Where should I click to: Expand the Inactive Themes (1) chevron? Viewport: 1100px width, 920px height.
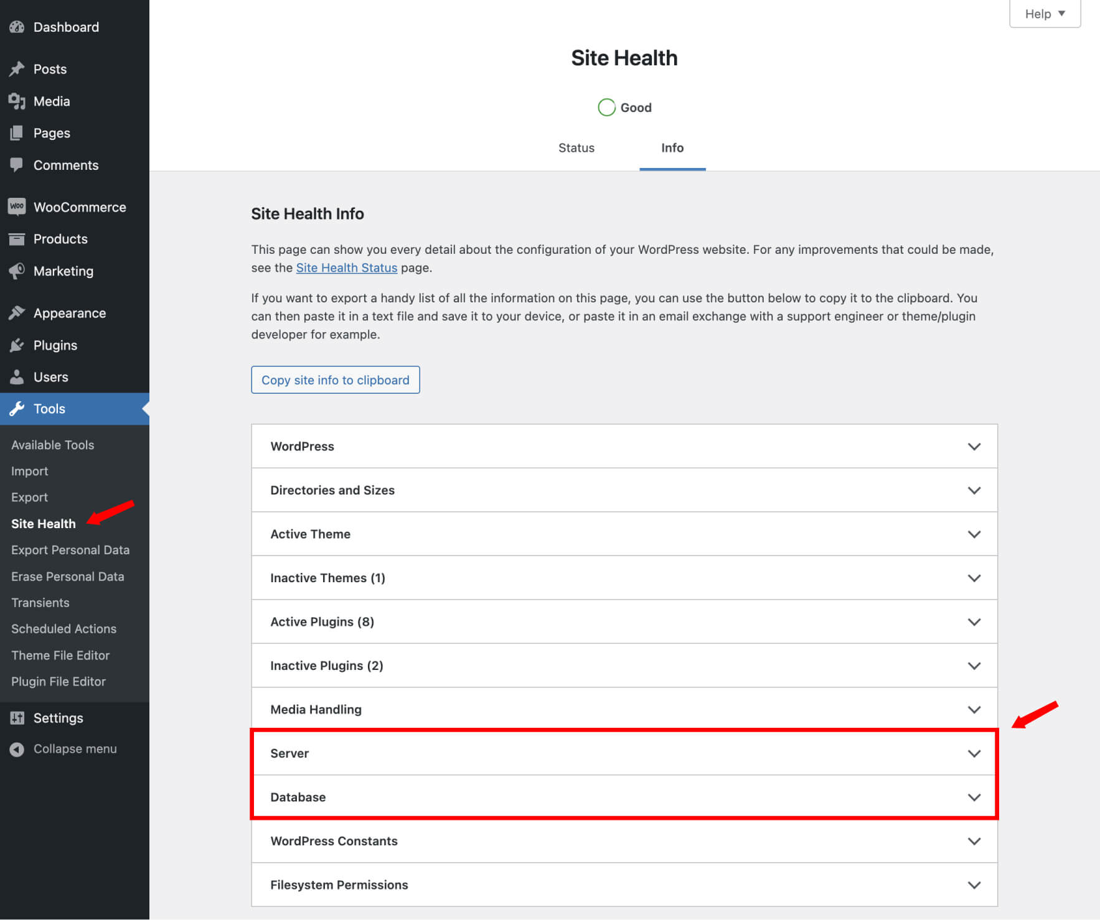(x=974, y=578)
